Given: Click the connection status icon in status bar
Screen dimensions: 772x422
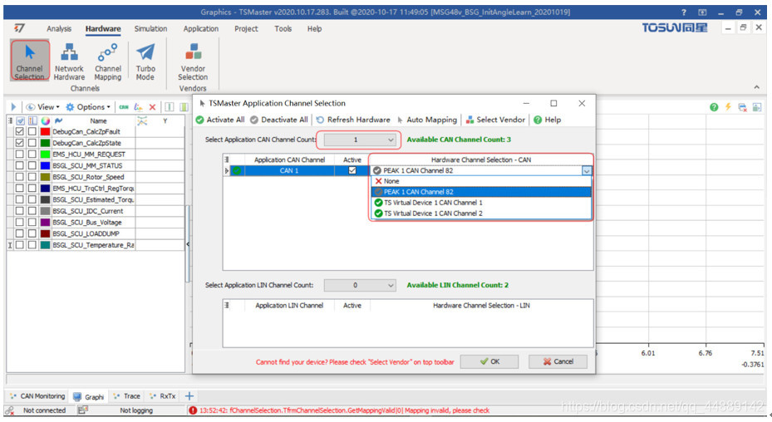Looking at the screenshot, I should click(x=9, y=410).
